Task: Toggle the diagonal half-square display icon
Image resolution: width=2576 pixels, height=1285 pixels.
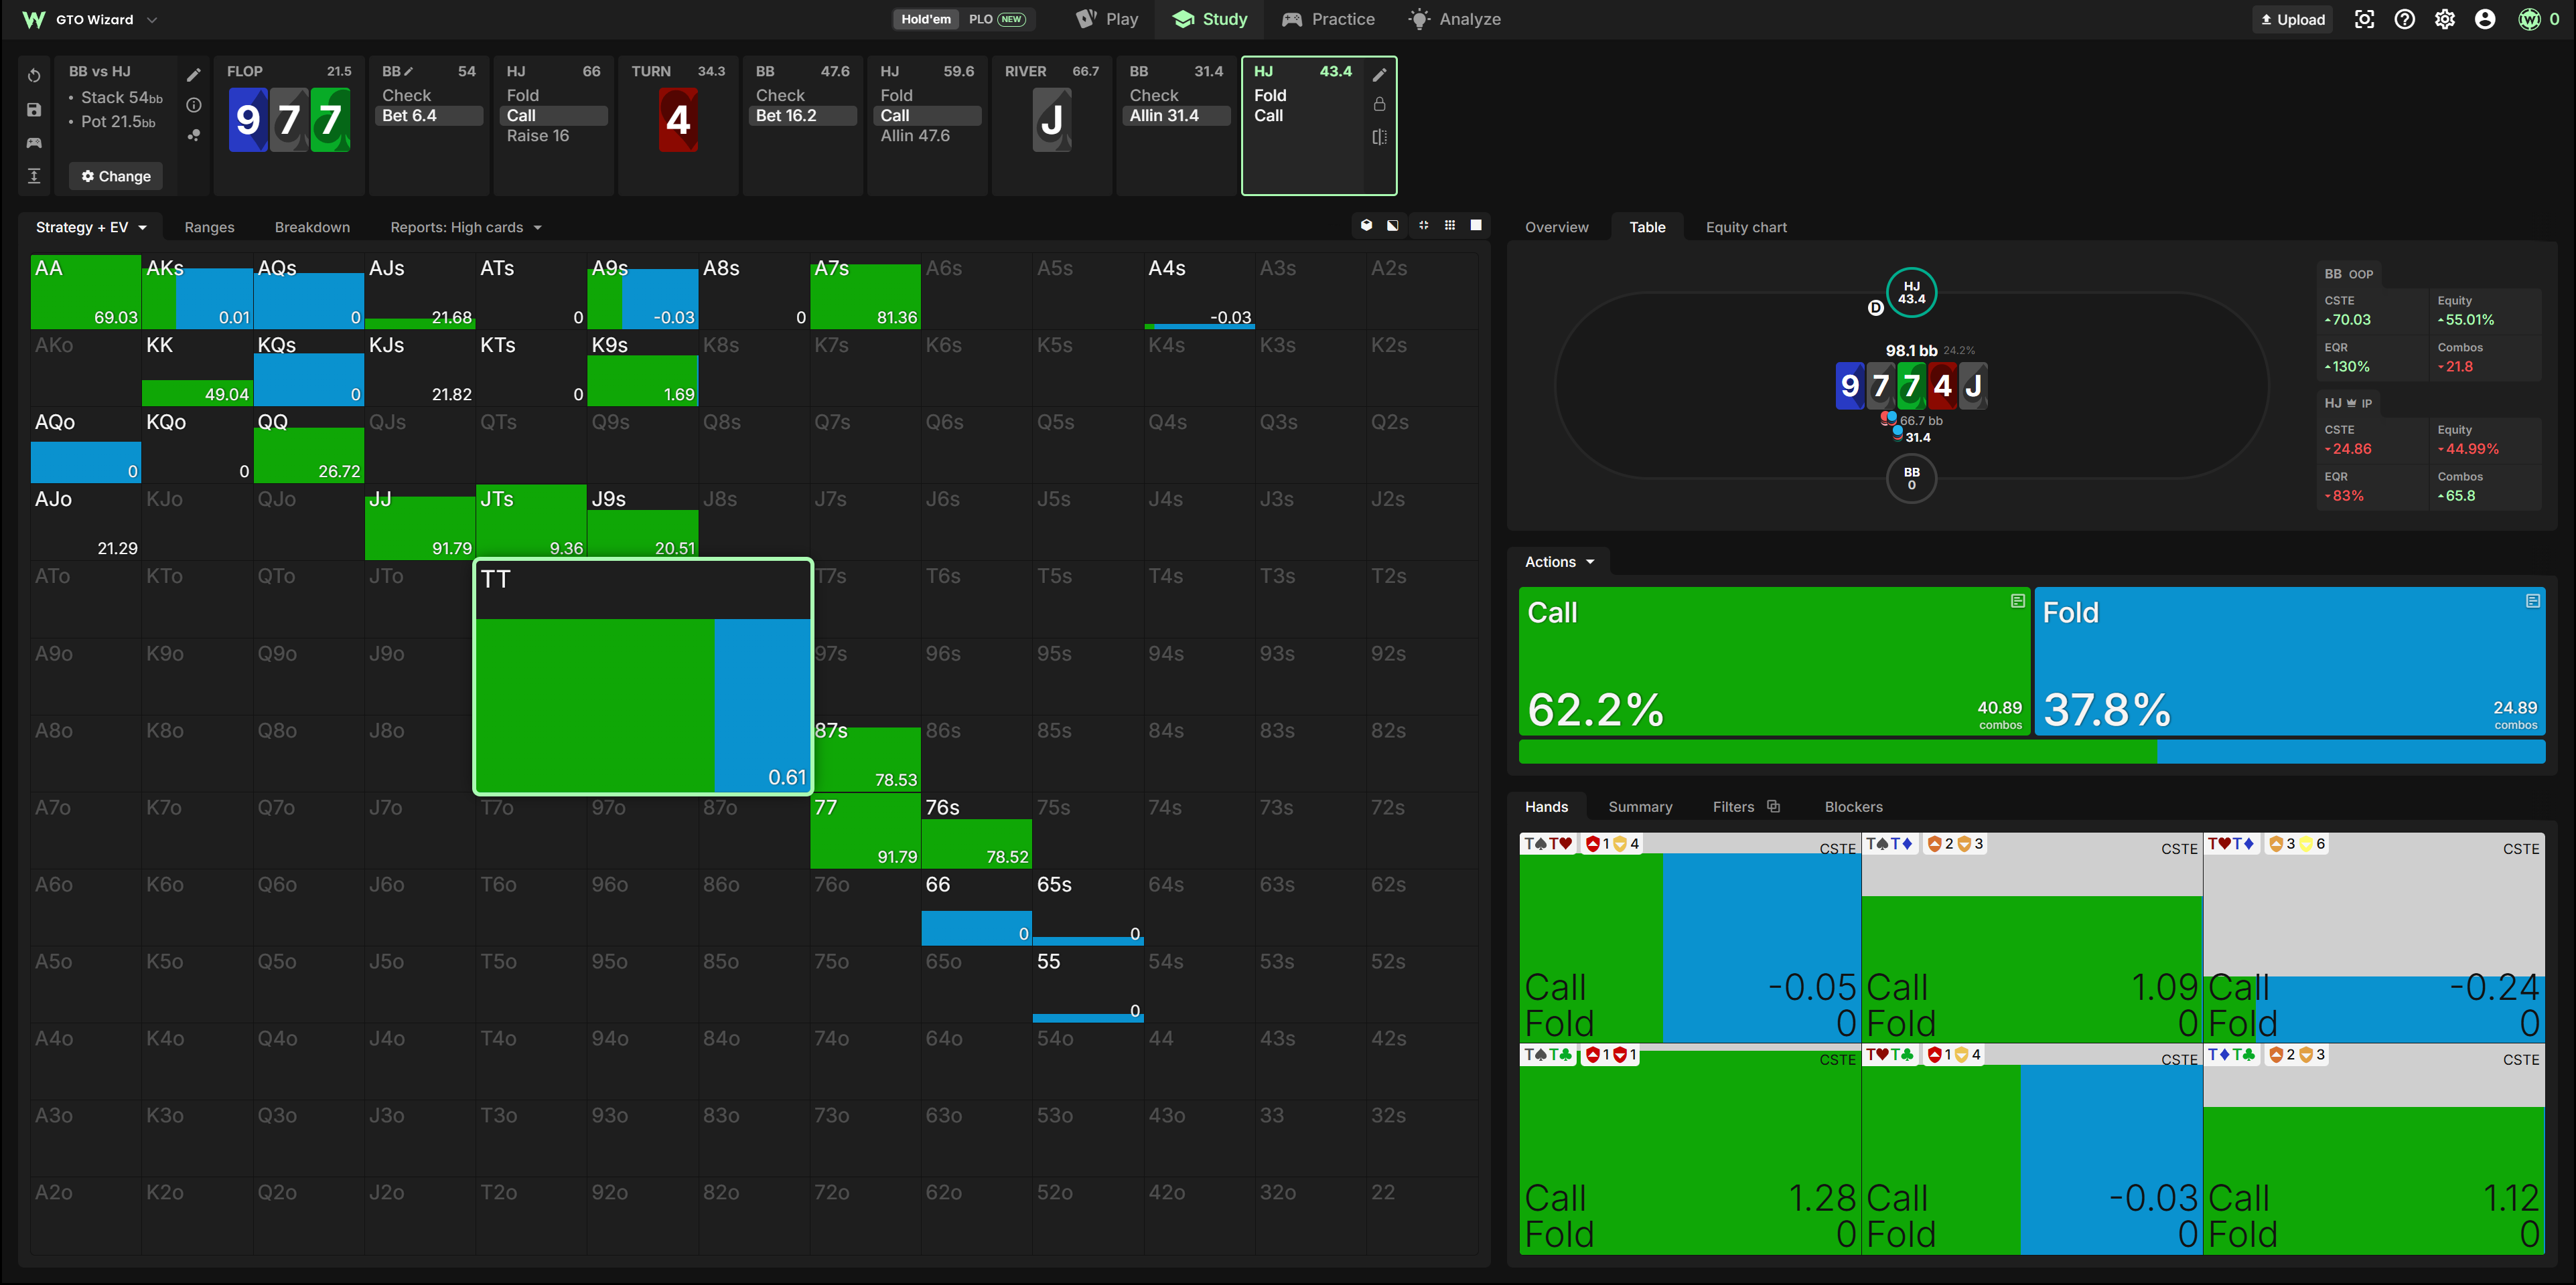Action: click(x=1393, y=226)
